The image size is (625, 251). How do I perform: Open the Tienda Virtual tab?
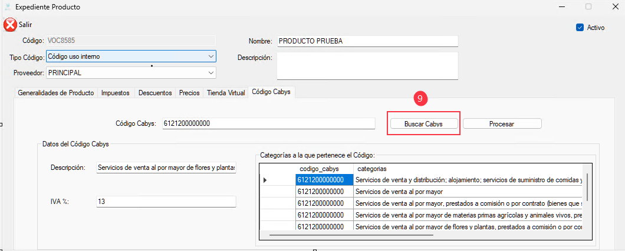[225, 93]
